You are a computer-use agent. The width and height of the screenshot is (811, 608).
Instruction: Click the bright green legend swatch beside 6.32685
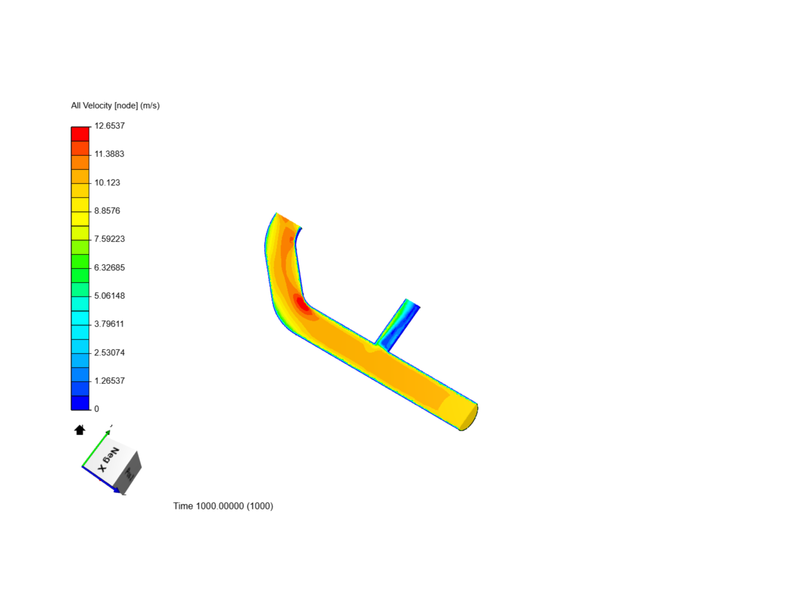80,261
